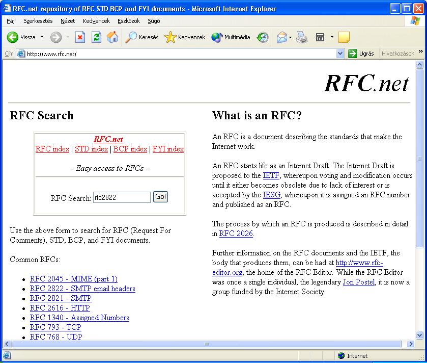Open RFC 768 - UDP link
The height and width of the screenshot is (363, 427).
[56, 336]
